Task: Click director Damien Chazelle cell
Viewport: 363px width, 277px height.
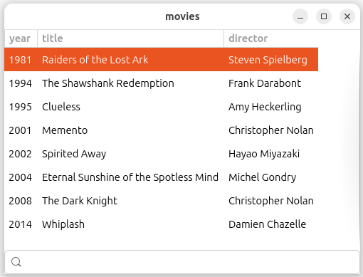Action: click(x=267, y=224)
